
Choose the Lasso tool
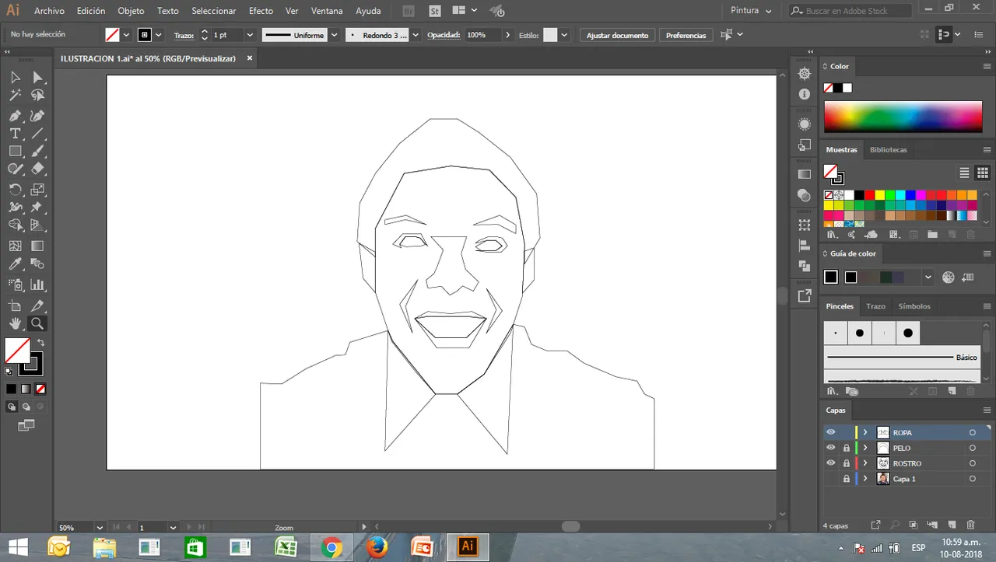(37, 96)
